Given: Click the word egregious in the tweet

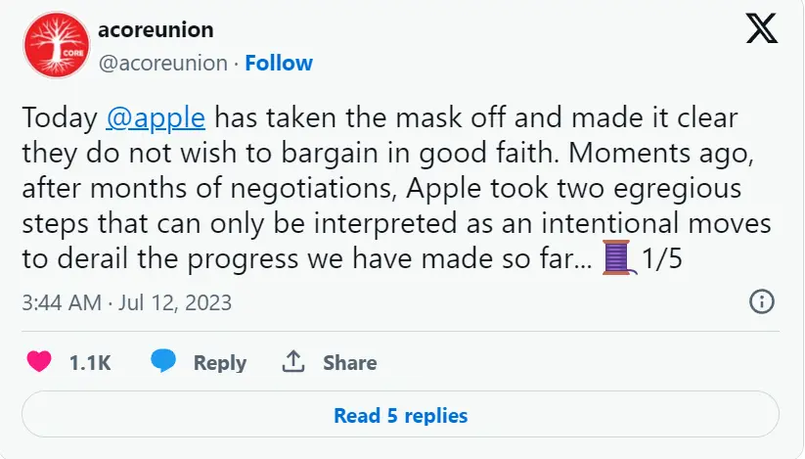Looking at the screenshot, I should [677, 189].
